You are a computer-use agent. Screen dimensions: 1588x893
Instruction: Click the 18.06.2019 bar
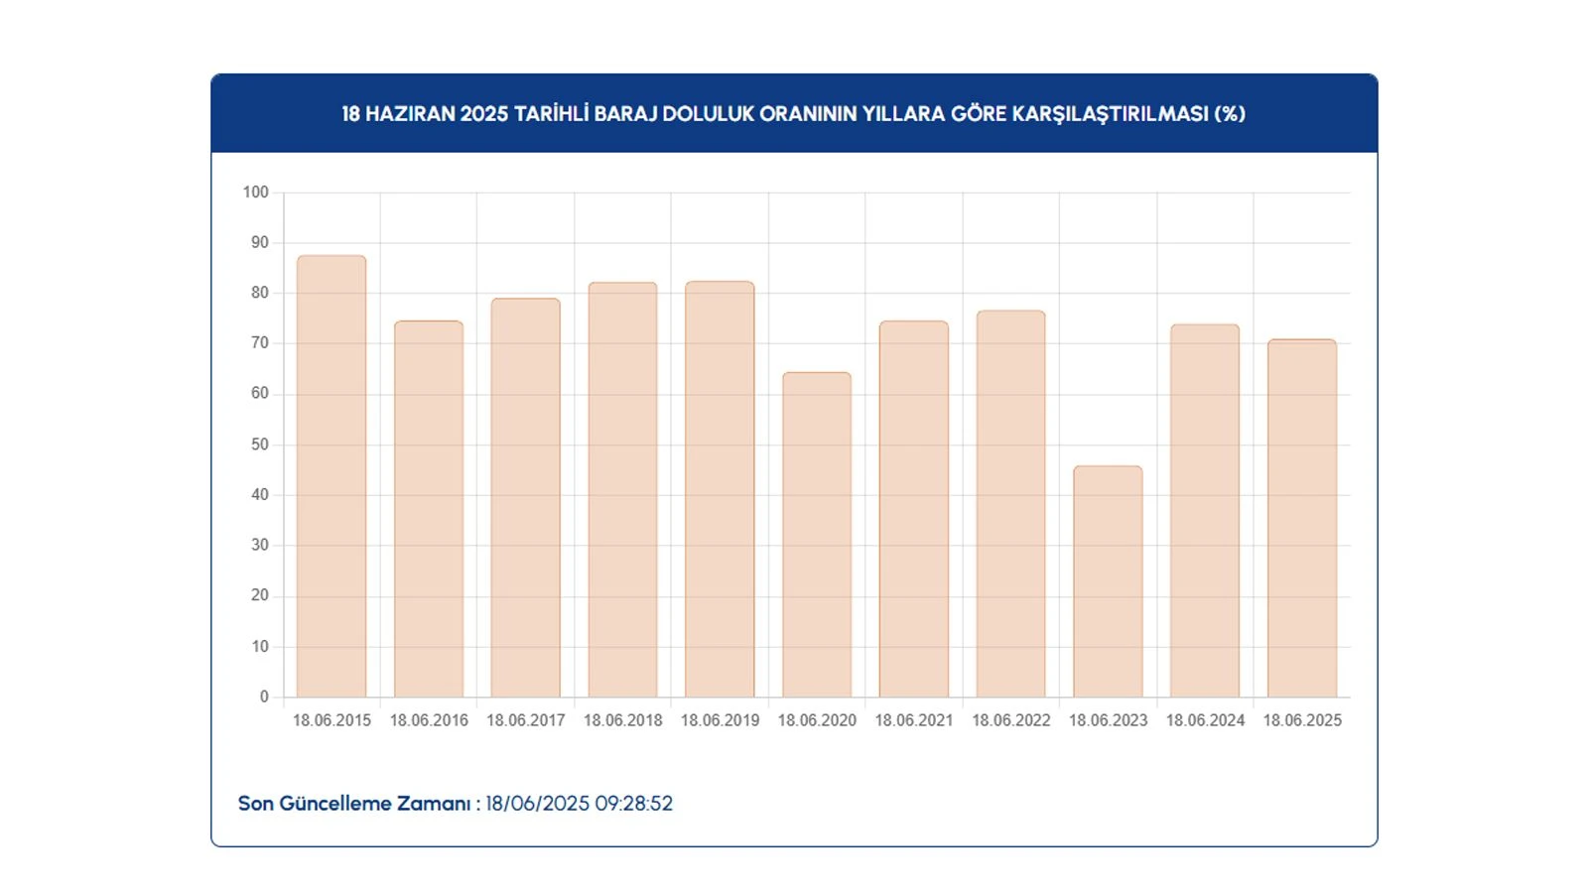(720, 489)
